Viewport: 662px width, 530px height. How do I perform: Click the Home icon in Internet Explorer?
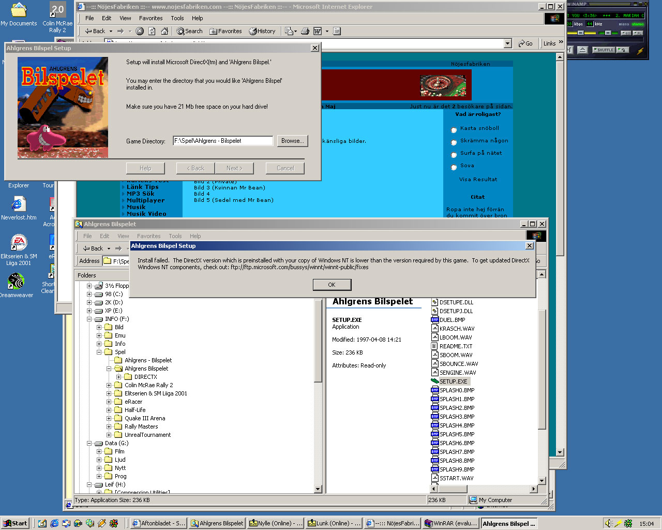pyautogui.click(x=164, y=31)
